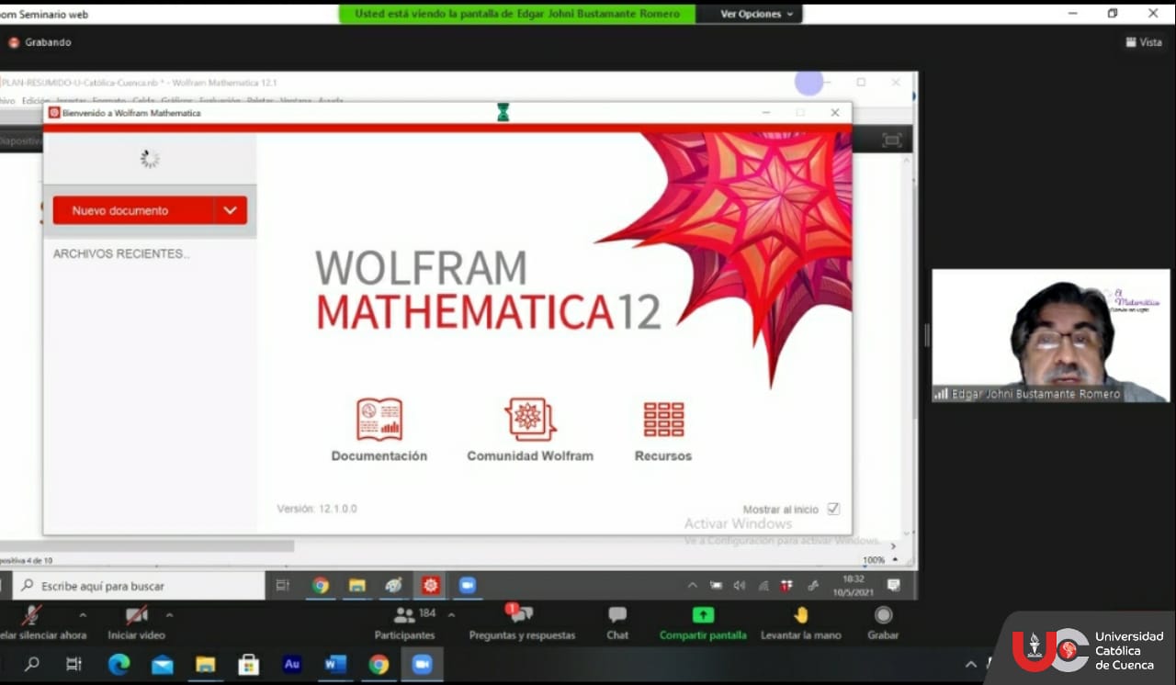Viewport: 1176px width, 685px height.
Task: Toggle the Iniciar video camera icon
Action: click(x=137, y=615)
